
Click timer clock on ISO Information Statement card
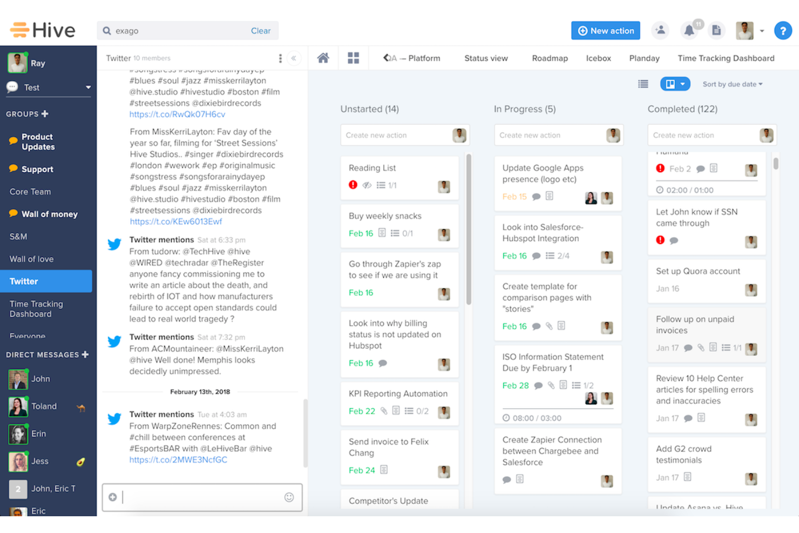(x=506, y=418)
